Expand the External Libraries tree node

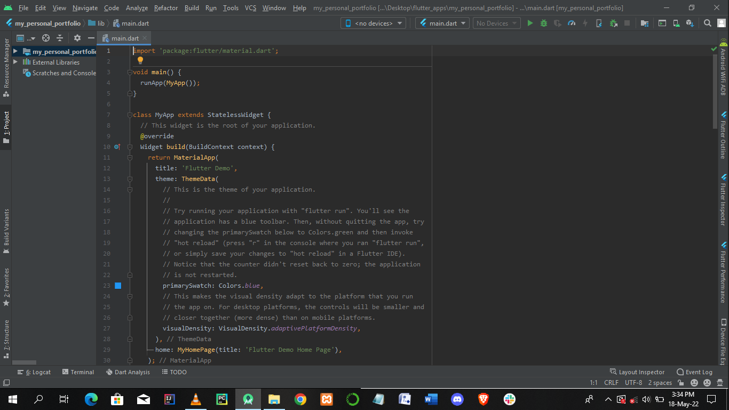(15, 62)
